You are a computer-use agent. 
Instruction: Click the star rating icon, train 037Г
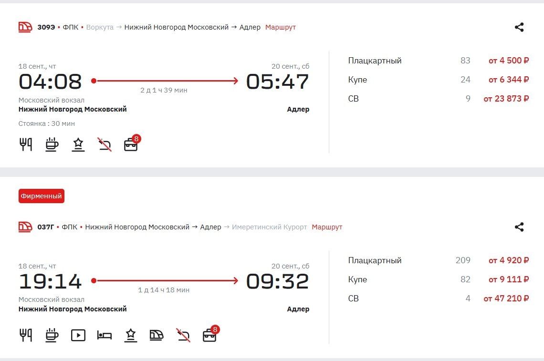click(x=131, y=335)
